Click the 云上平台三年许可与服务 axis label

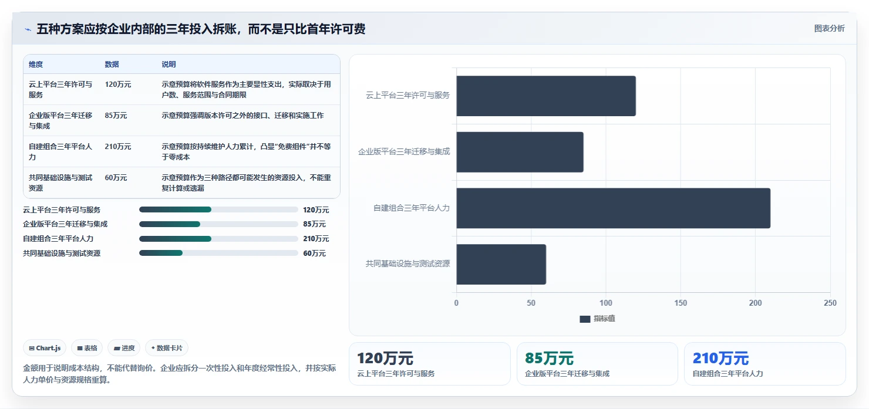407,95
